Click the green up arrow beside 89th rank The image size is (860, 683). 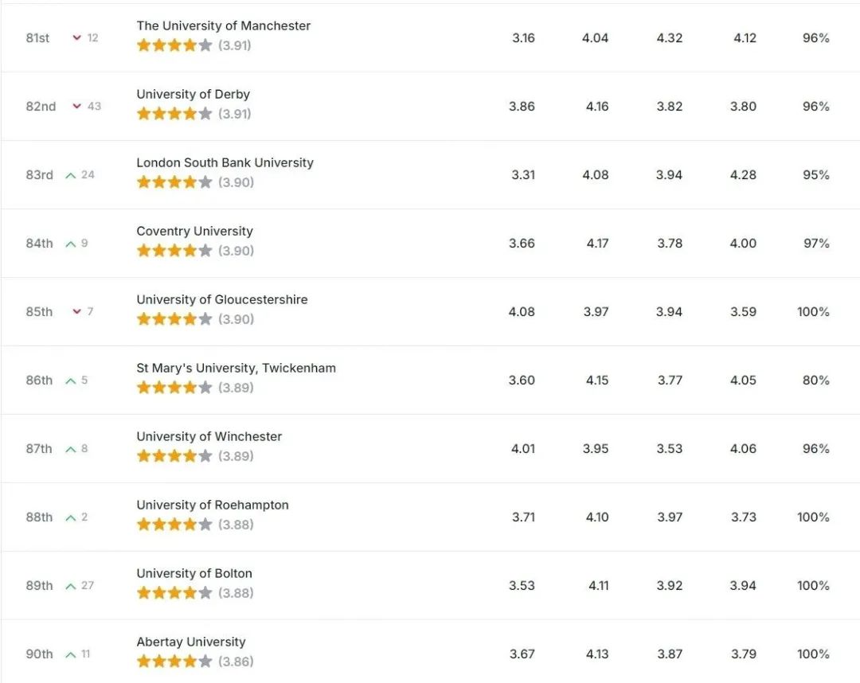click(71, 586)
